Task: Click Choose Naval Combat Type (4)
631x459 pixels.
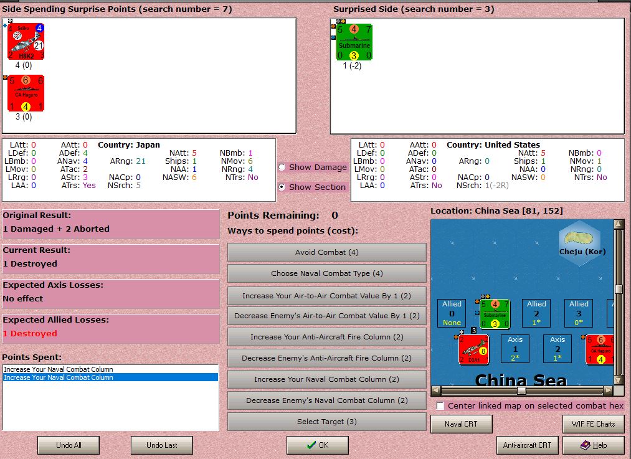Action: [x=327, y=273]
